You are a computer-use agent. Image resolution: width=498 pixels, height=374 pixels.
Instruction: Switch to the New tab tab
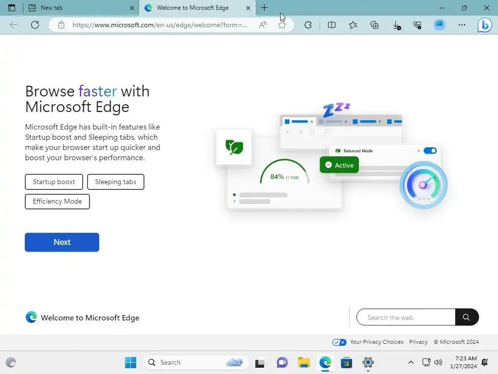[81, 8]
